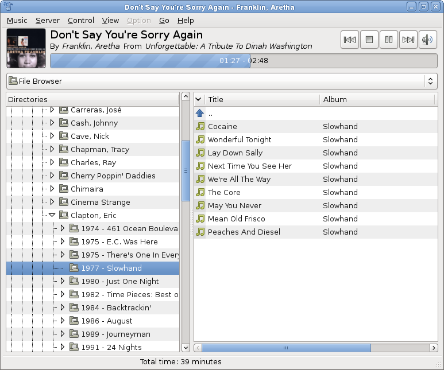
Task: Open the Help menu
Action: (x=186, y=21)
